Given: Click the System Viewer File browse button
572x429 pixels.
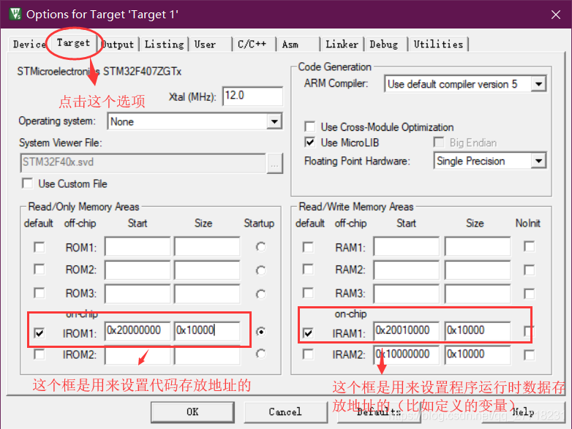Looking at the screenshot, I should point(275,164).
